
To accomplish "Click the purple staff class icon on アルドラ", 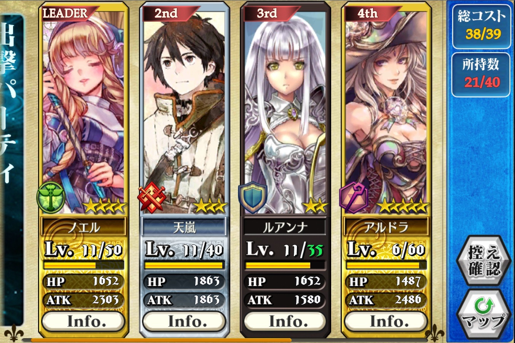I will tap(354, 197).
